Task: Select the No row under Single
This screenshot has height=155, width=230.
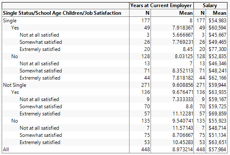Action: click(x=15, y=56)
